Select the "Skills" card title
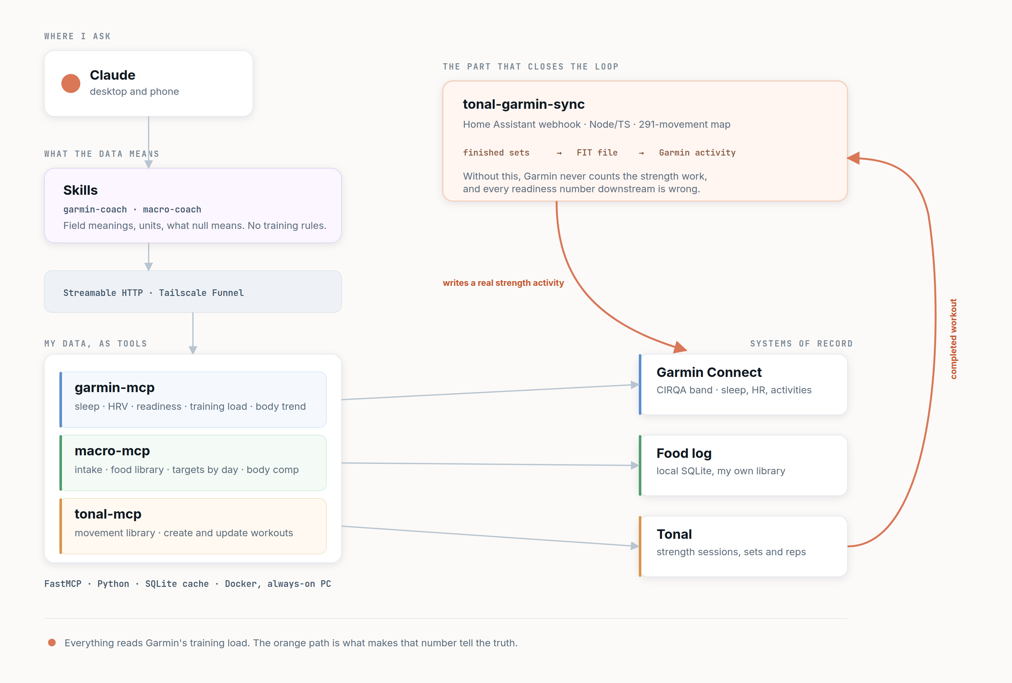1012x683 pixels. [81, 190]
